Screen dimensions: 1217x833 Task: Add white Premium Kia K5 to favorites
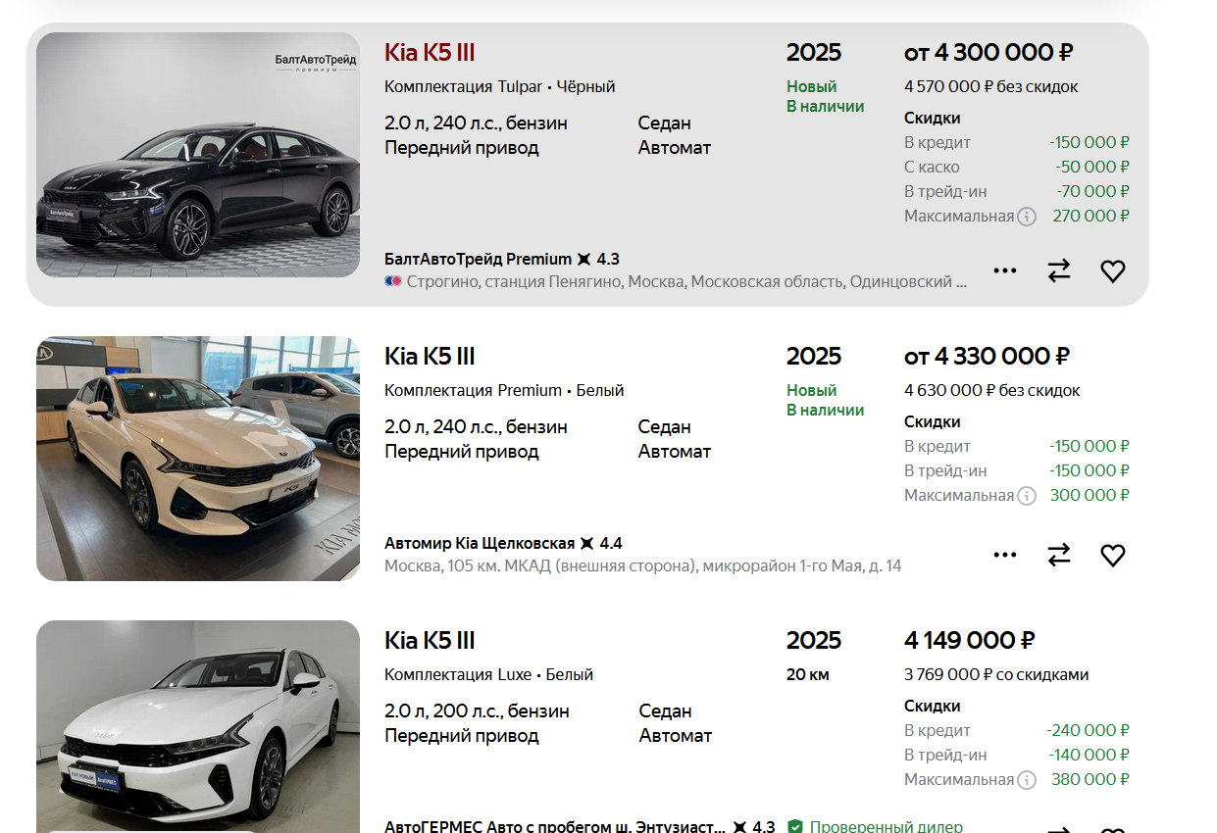point(1112,556)
